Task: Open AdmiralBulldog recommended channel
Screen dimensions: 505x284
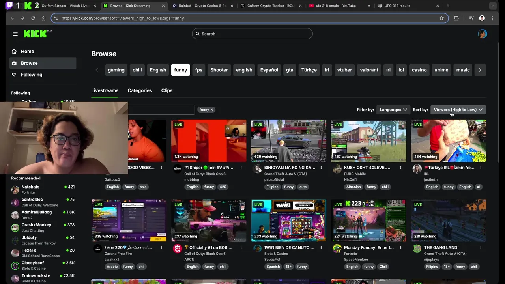Action: (x=43, y=215)
